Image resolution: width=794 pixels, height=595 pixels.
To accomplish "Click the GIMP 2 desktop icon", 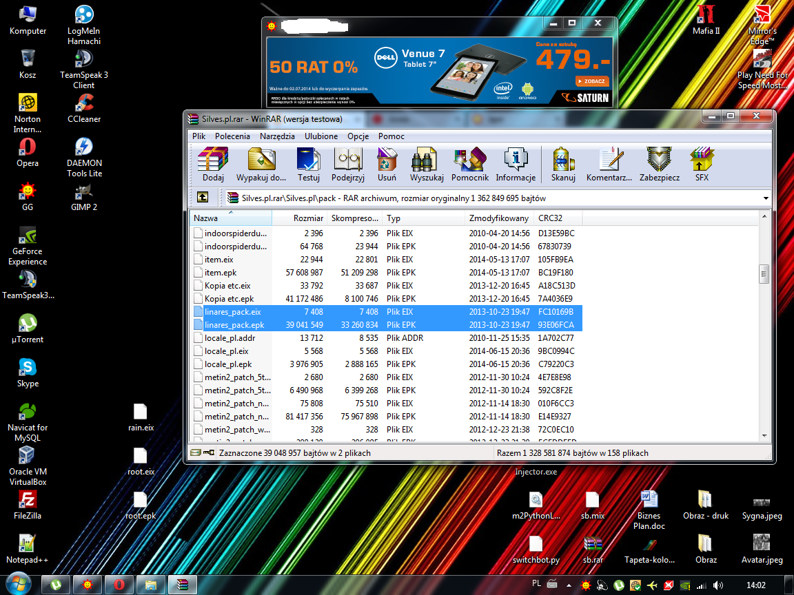I will (84, 196).
